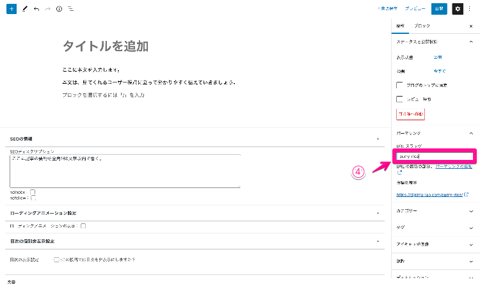Click the blue Publish button

click(x=439, y=9)
